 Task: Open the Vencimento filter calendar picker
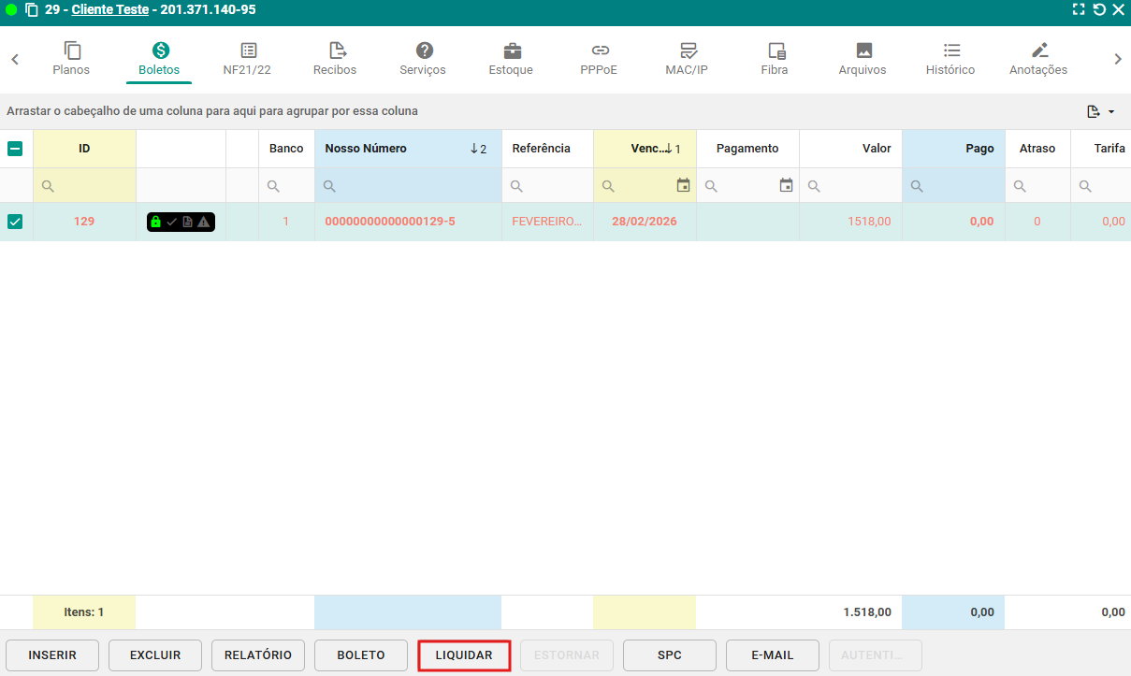(683, 186)
